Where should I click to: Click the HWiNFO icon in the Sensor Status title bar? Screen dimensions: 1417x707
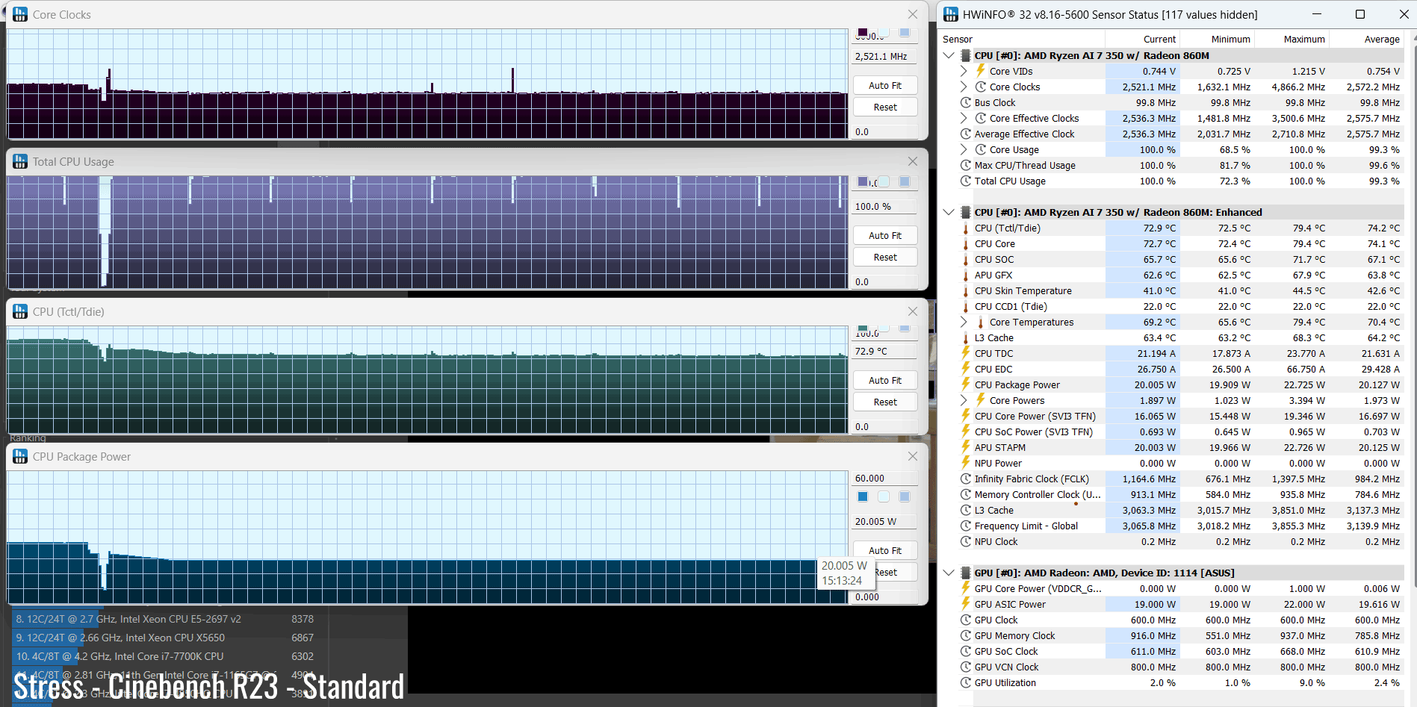coord(951,14)
